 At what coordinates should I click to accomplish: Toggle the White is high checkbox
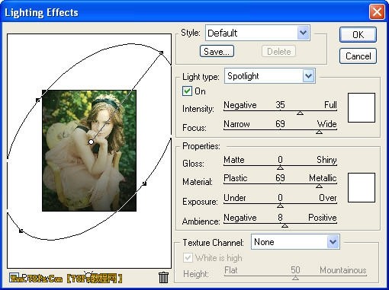188,258
